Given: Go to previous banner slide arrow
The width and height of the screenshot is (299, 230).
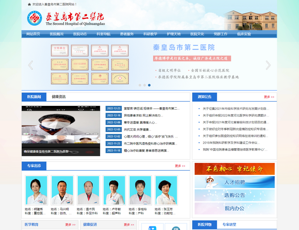Looking at the screenshot, I should coord(30,65).
